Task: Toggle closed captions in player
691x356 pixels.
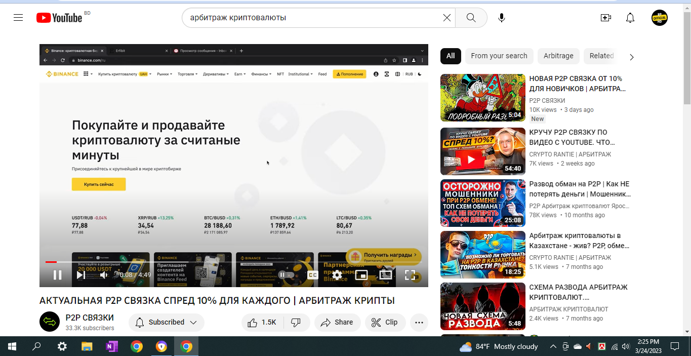Action: [313, 275]
